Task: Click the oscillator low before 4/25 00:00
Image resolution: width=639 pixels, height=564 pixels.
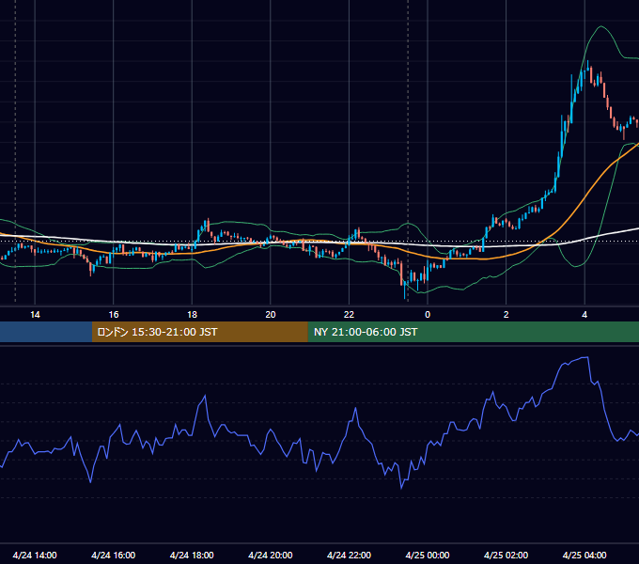Action: [x=401, y=487]
